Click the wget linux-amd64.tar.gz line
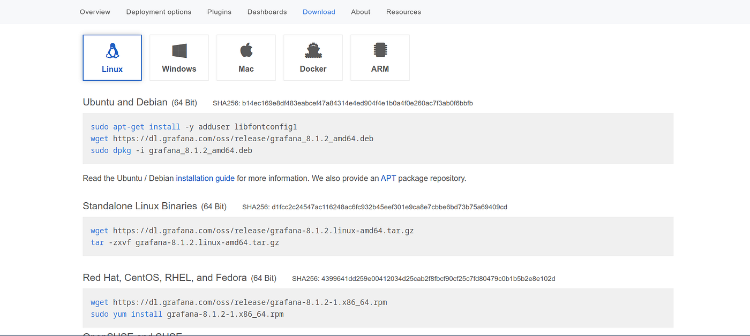Image resolution: width=750 pixels, height=336 pixels. (252, 231)
